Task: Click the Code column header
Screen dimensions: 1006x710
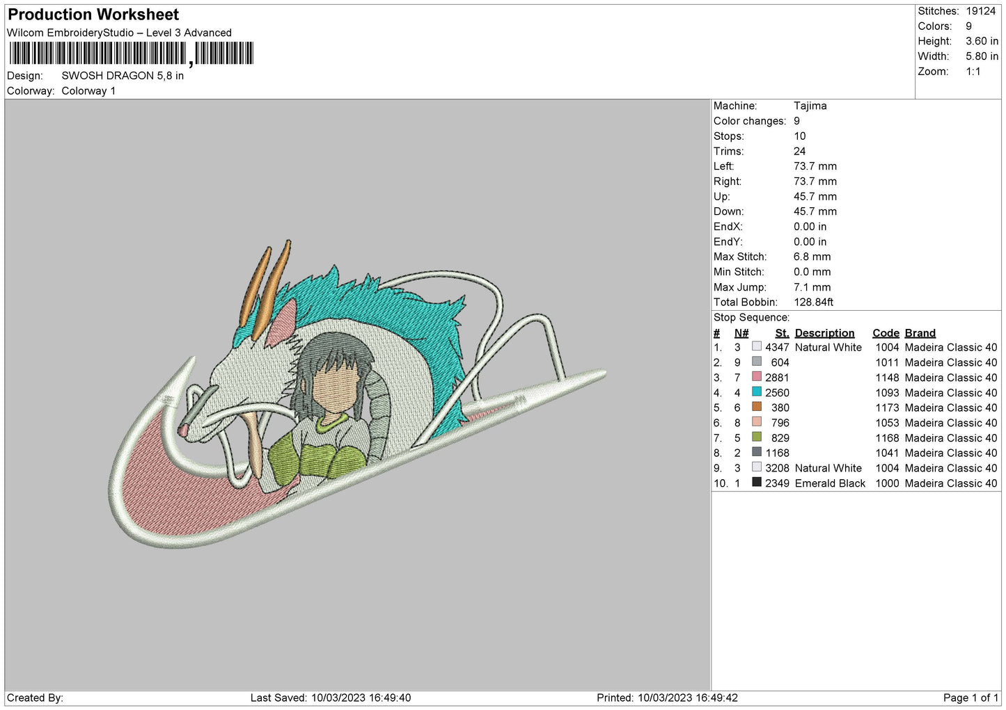Action: (x=886, y=333)
